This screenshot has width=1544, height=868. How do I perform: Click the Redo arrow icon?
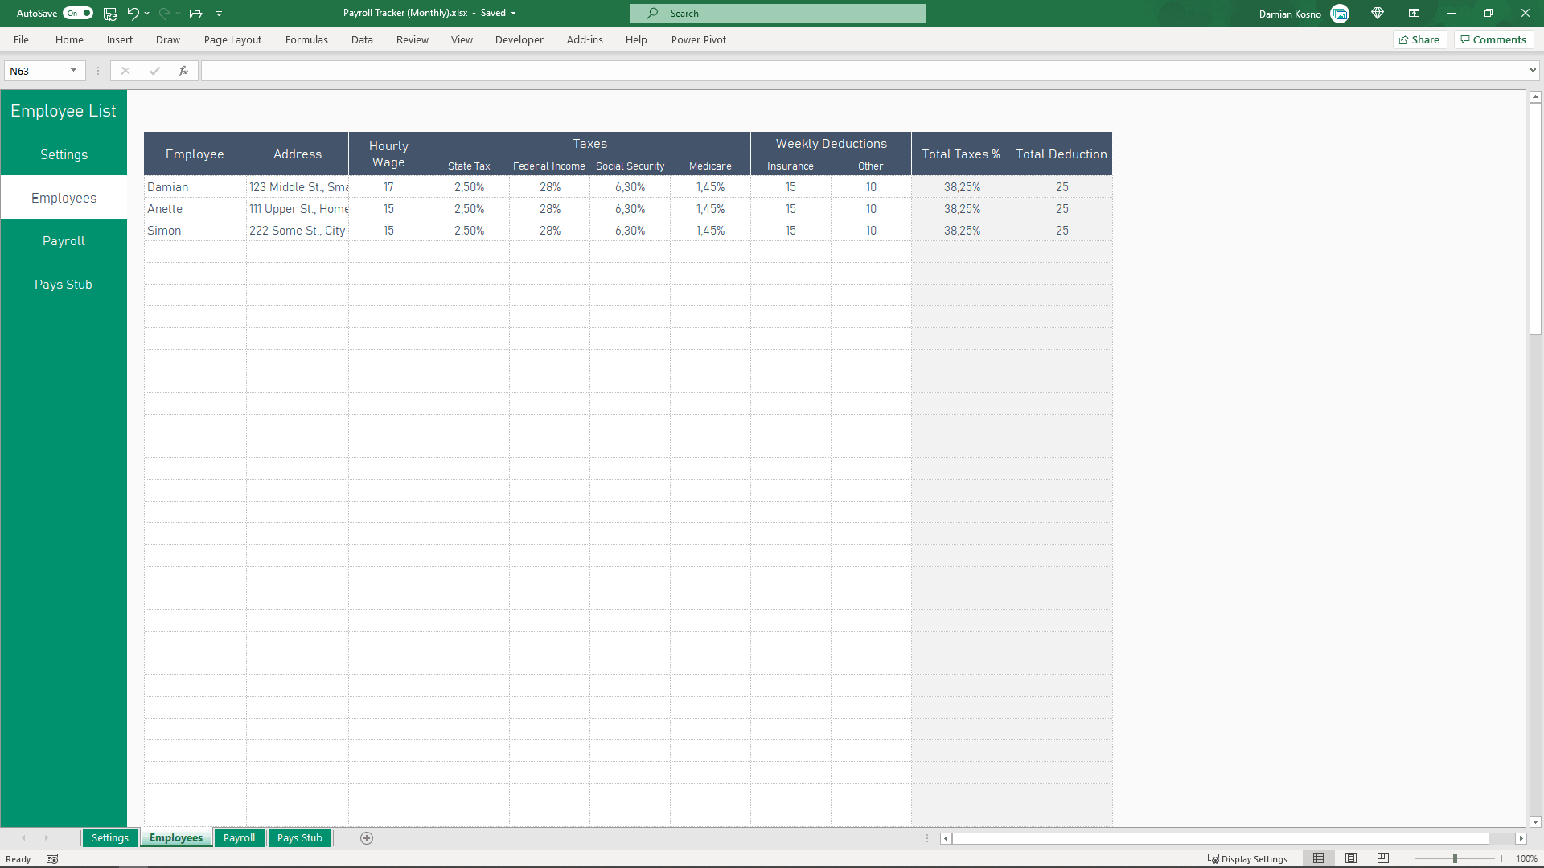[x=165, y=14]
